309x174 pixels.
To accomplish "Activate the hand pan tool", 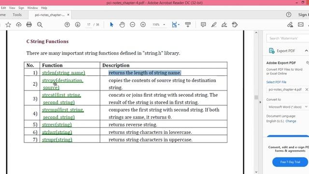I will [122, 25].
